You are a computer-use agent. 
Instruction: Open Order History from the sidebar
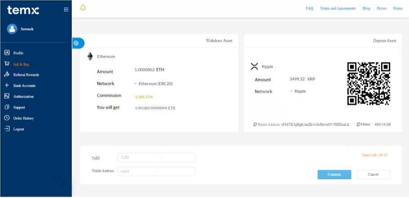(x=23, y=119)
